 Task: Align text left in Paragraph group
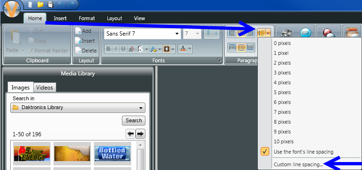click(x=233, y=33)
